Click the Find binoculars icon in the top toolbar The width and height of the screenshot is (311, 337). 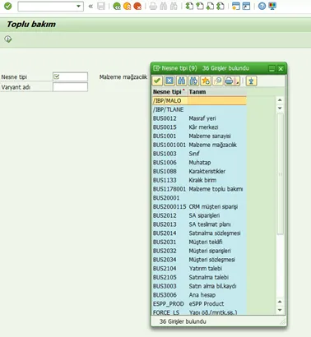pyautogui.click(x=163, y=6)
